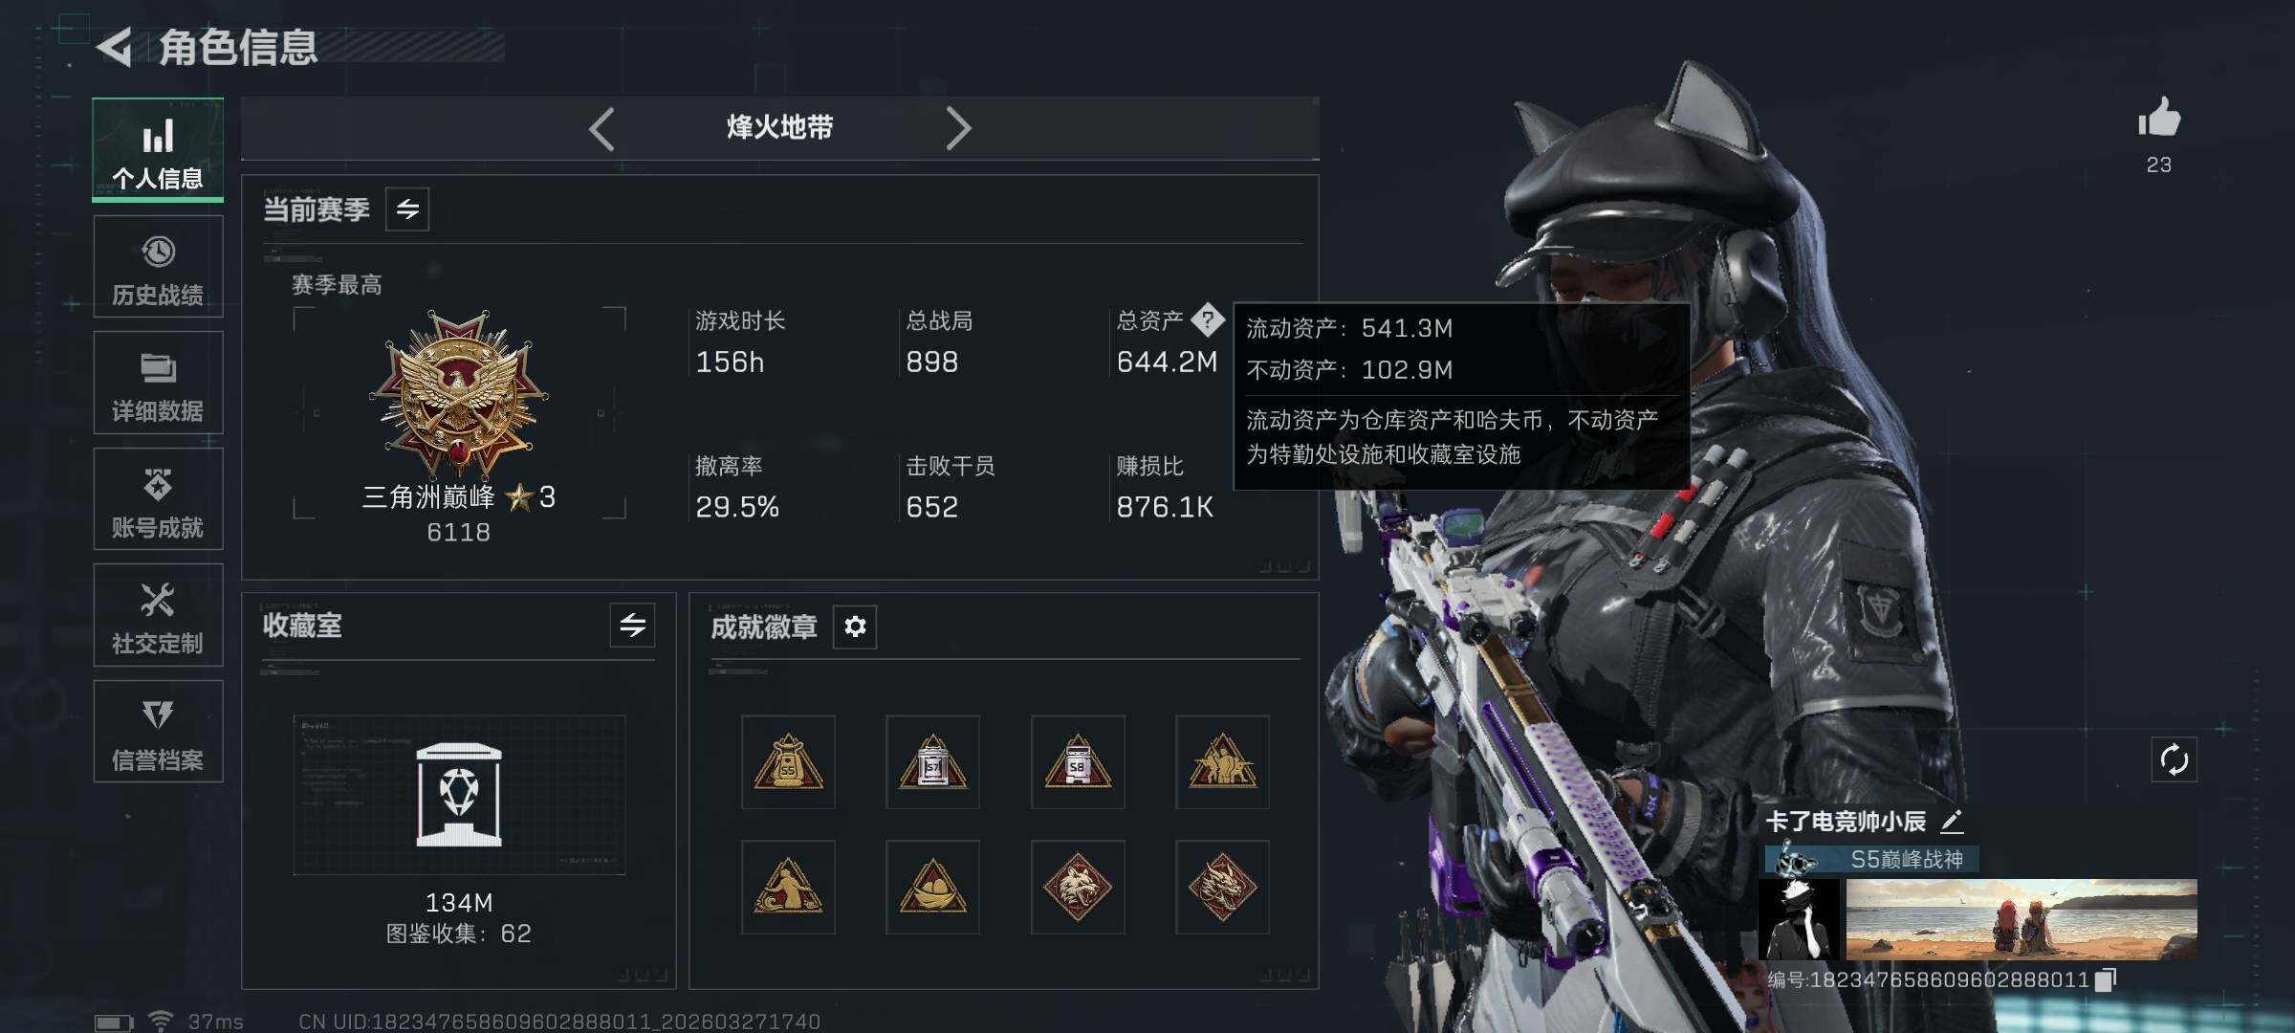
Task: Click the 总资产 question mark icon
Action: [1207, 319]
